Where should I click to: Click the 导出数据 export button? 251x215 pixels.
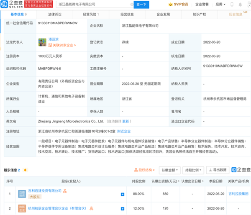[x=218, y=170]
